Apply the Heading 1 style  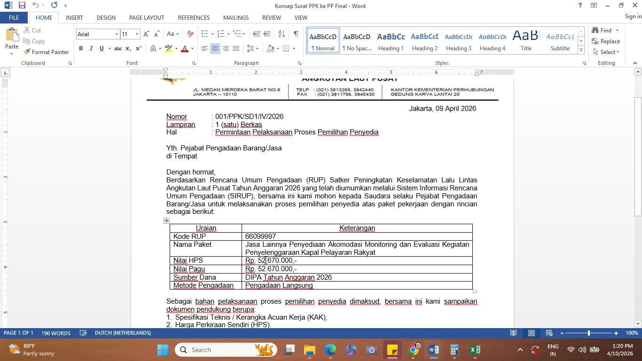(x=391, y=41)
